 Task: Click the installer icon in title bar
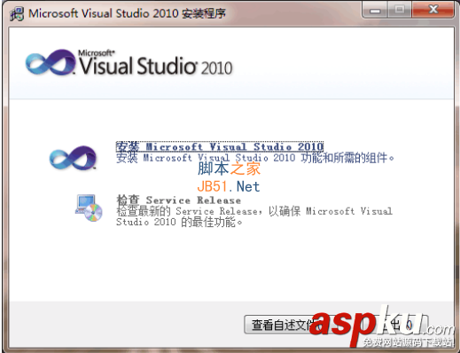pyautogui.click(x=17, y=13)
